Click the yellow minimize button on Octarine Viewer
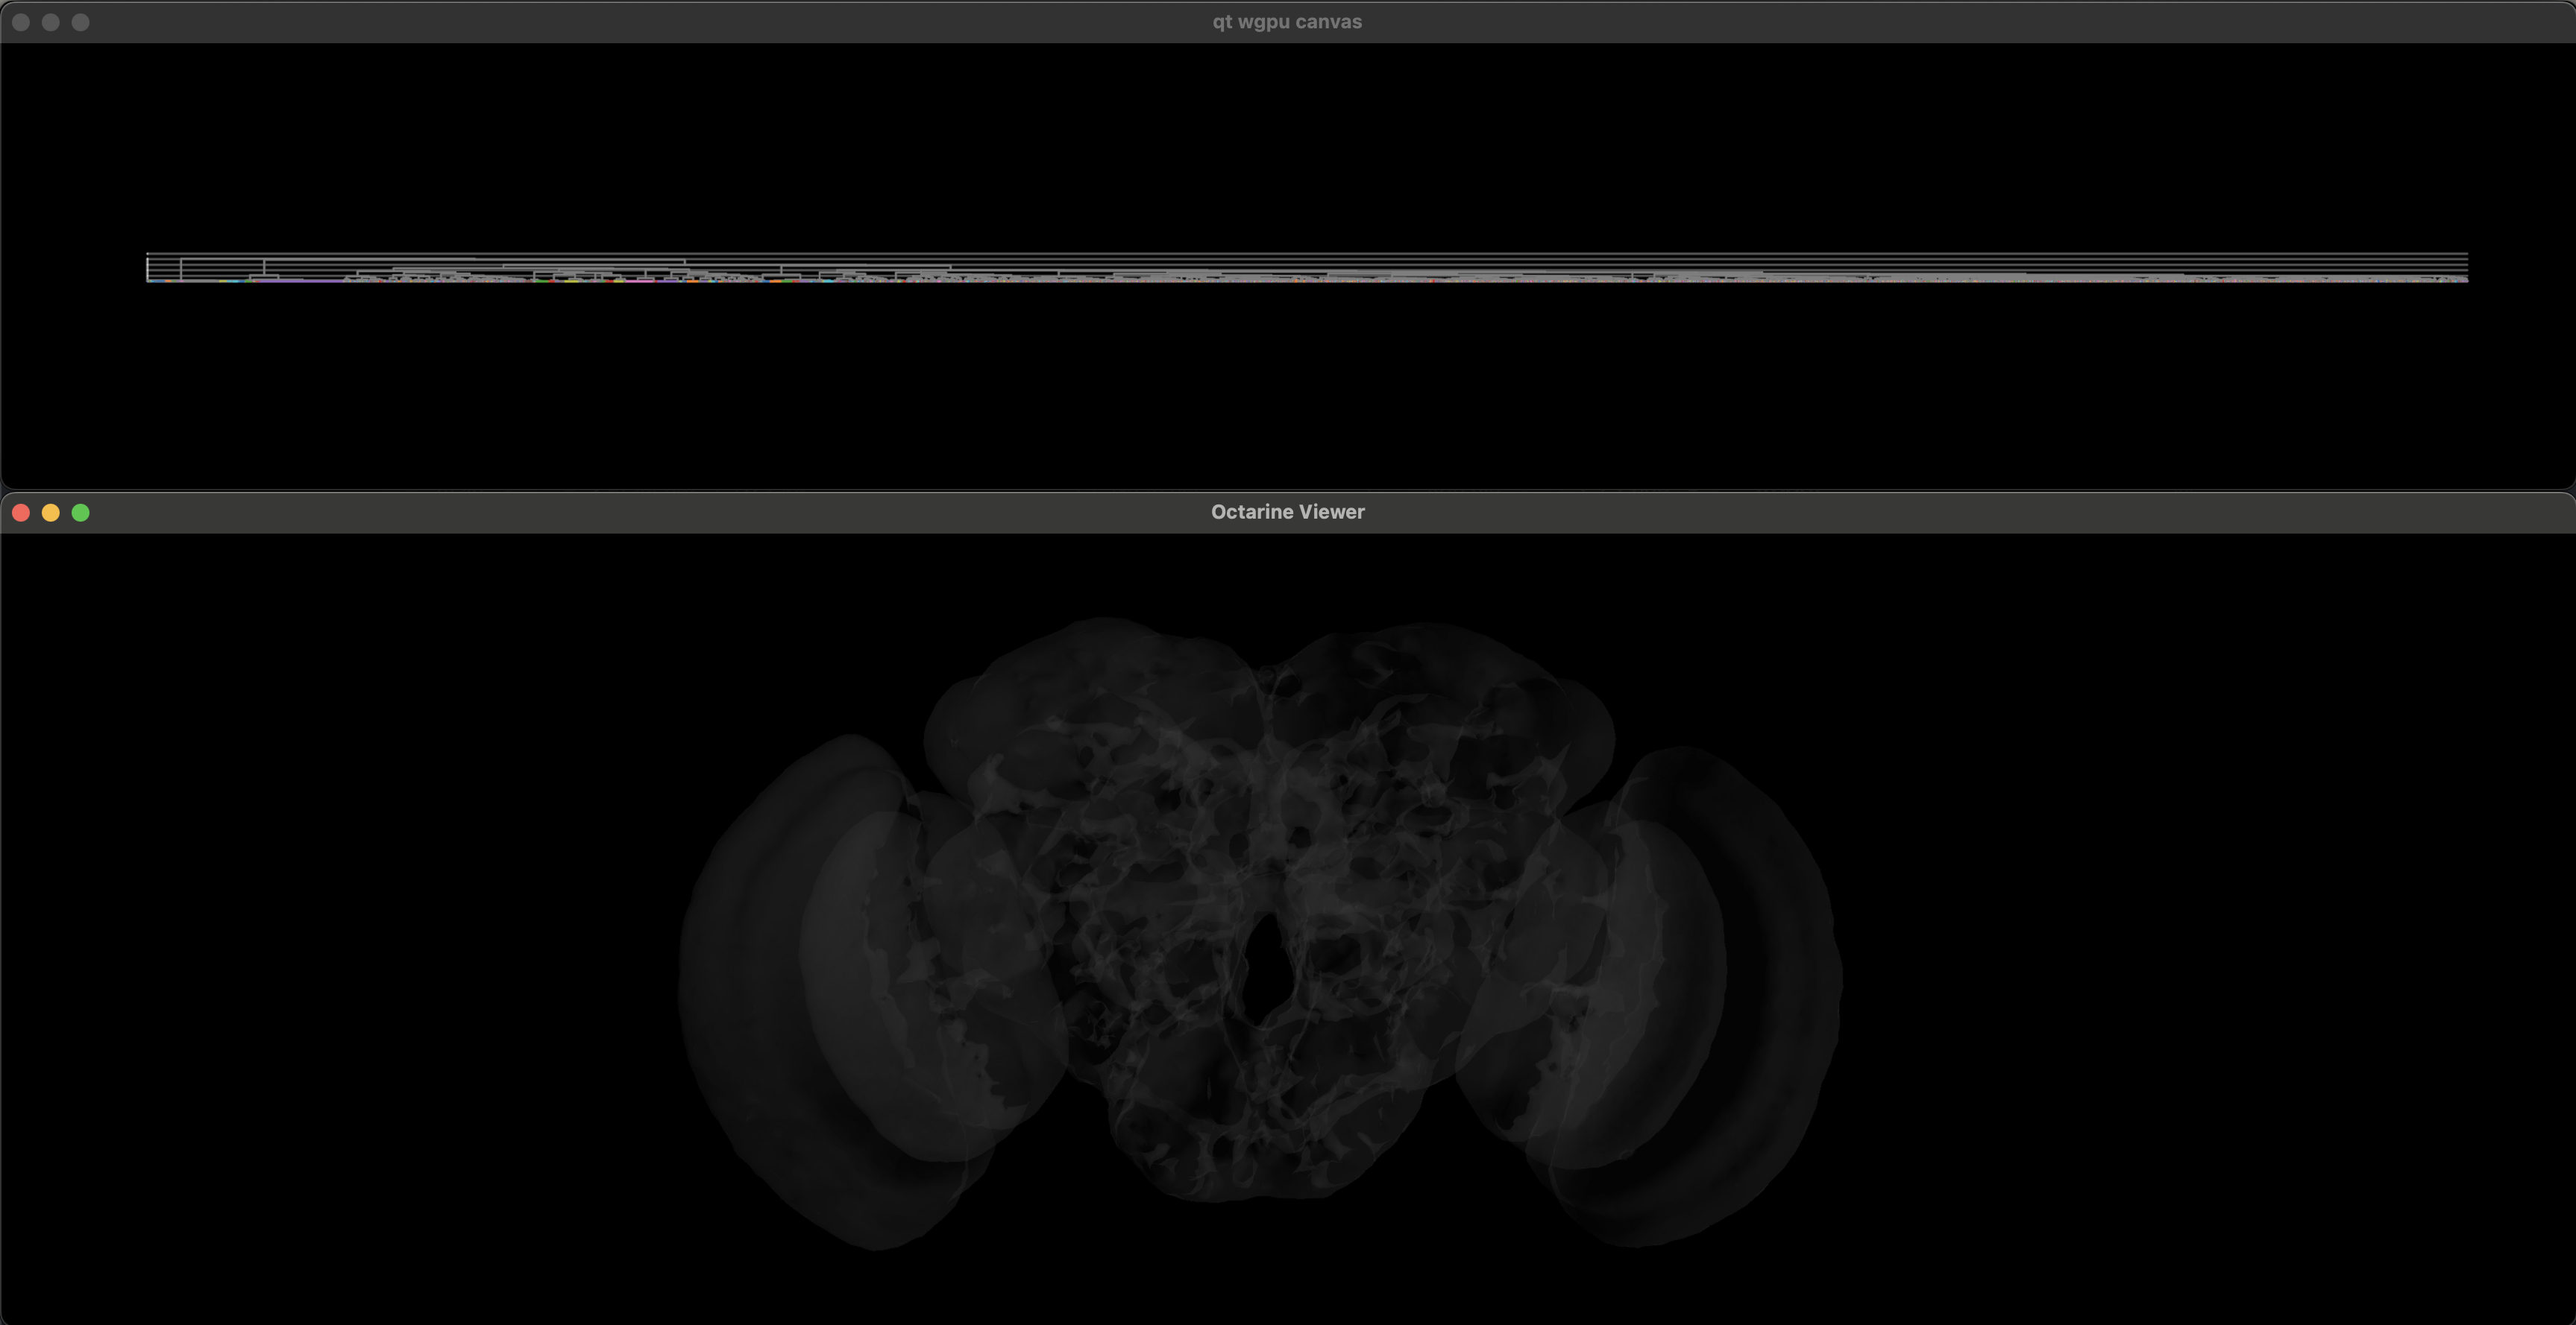The width and height of the screenshot is (2576, 1325). click(x=51, y=512)
